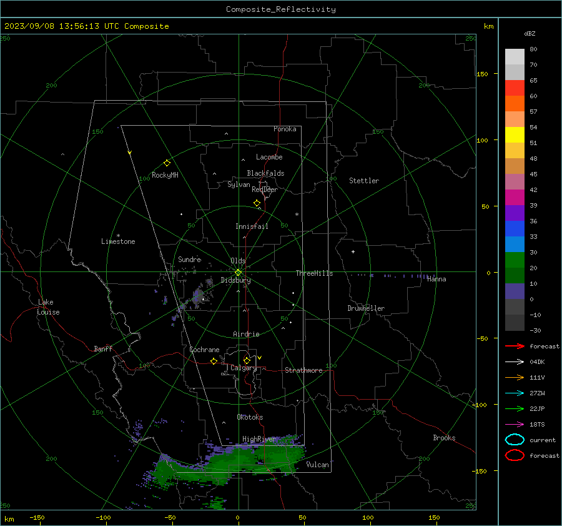Click the ThreeHills label
Image resolution: width=562 pixels, height=526 pixels.
(314, 273)
